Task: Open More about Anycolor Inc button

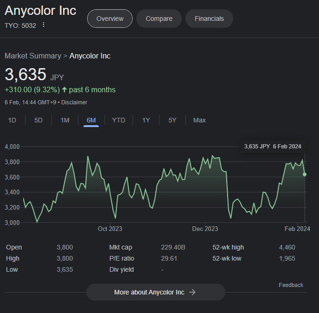Action: pyautogui.click(x=156, y=292)
